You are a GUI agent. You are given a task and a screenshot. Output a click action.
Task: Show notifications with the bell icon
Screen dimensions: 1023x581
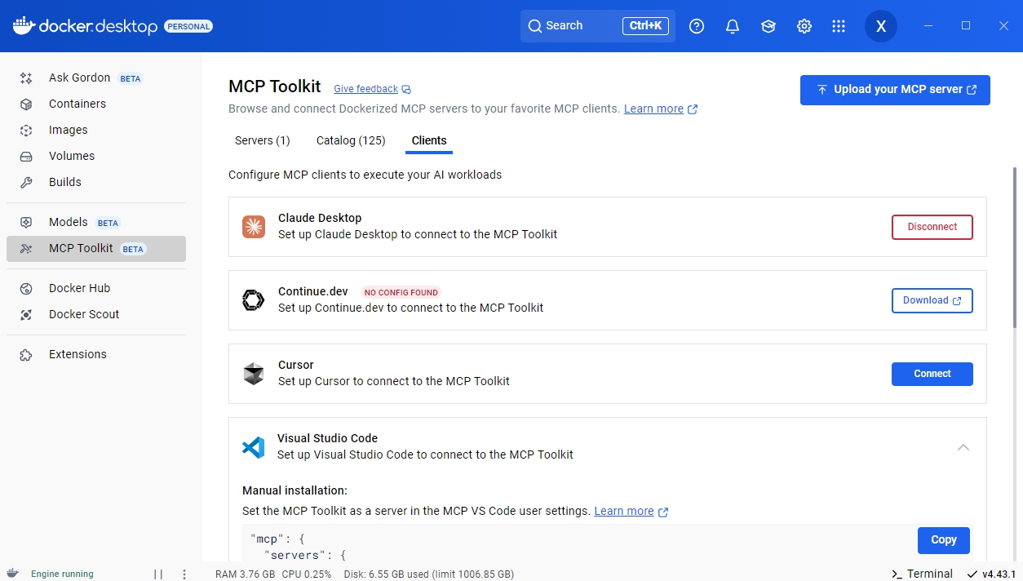coord(733,26)
